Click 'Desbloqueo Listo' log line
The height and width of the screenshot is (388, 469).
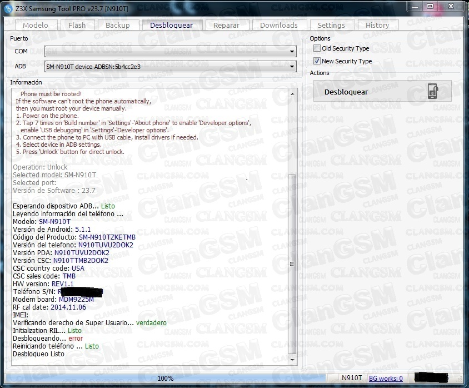38,354
